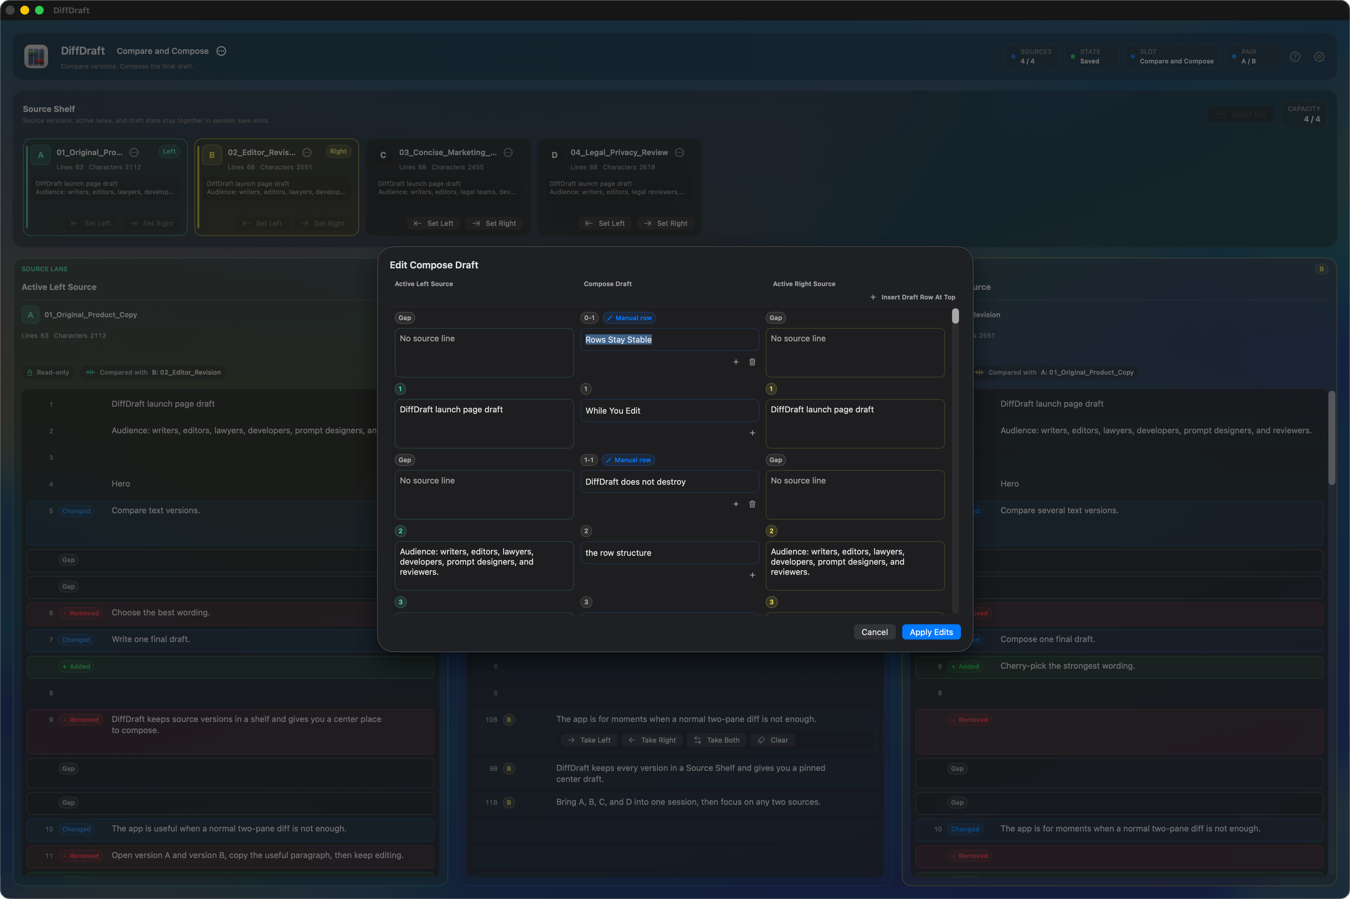Click the right source lane scrollbar

pos(1332,438)
